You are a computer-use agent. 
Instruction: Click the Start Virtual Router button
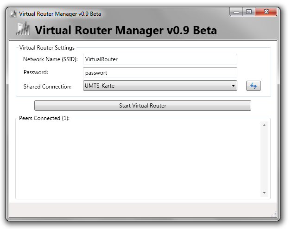[143, 106]
